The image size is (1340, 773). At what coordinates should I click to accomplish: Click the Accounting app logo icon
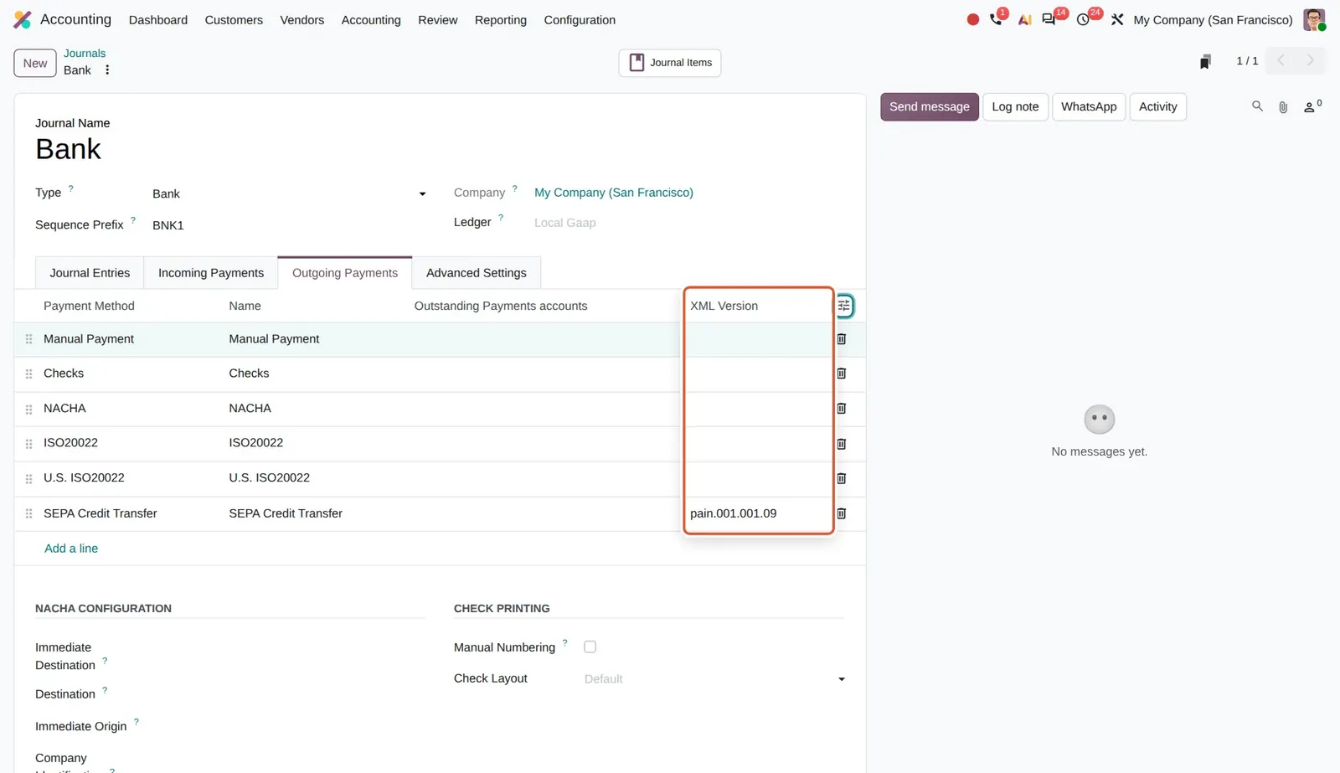(23, 19)
